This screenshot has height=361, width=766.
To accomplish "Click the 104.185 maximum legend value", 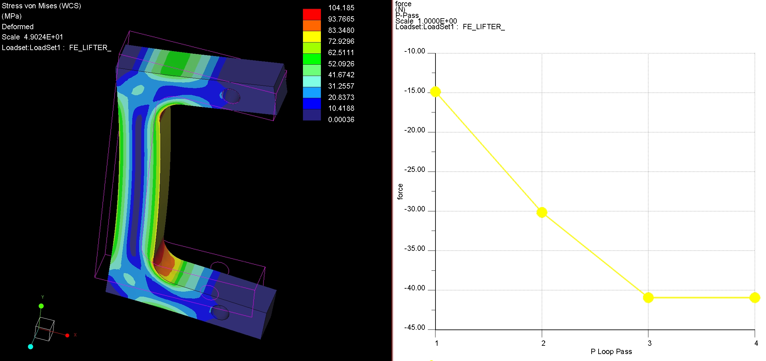I will (341, 8).
